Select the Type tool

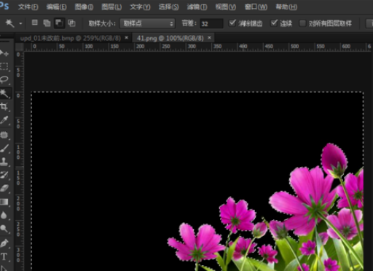pos(4,256)
